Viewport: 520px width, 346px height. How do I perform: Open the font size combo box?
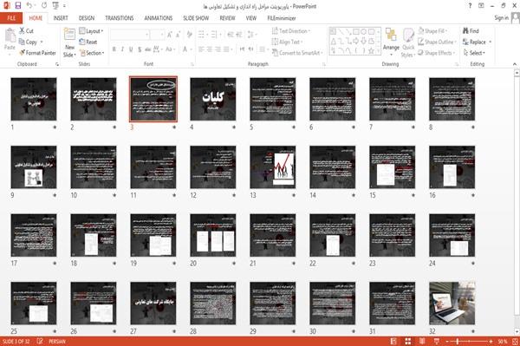[157, 35]
